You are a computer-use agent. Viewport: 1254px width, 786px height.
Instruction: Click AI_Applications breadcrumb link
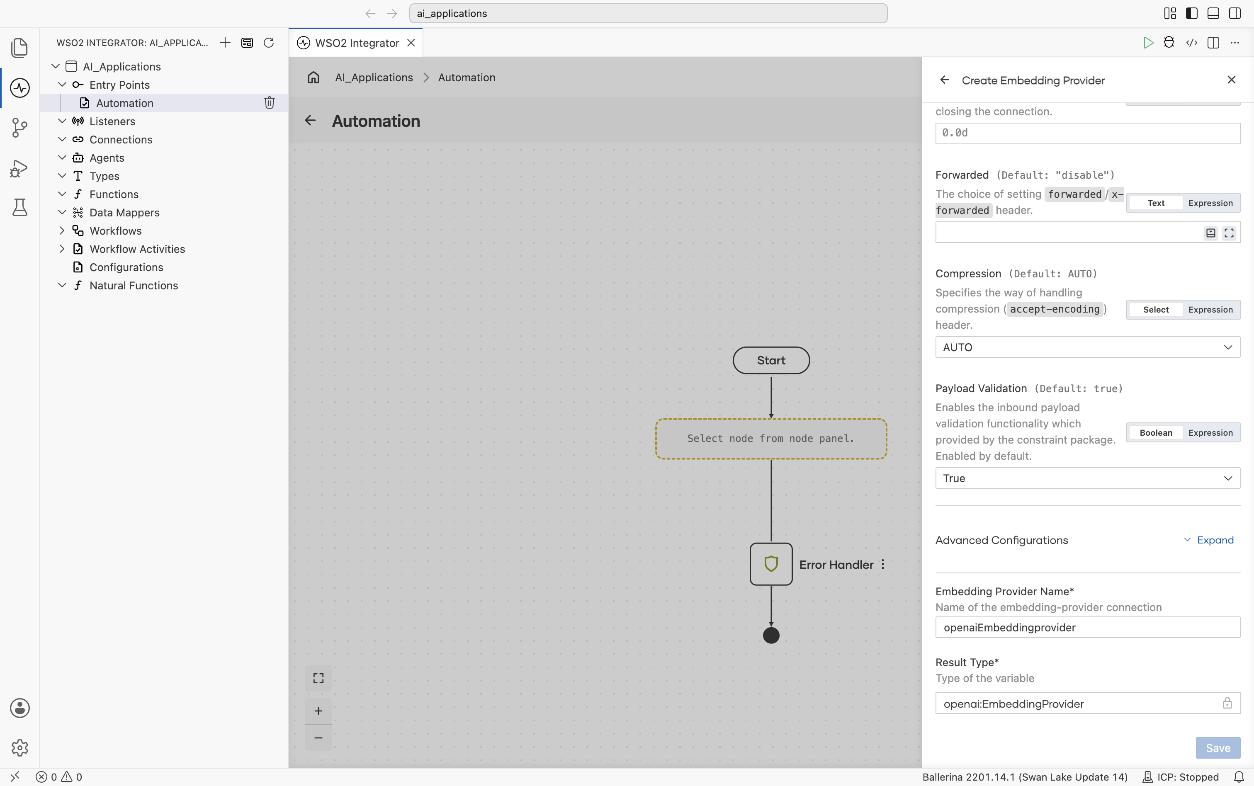pos(374,78)
